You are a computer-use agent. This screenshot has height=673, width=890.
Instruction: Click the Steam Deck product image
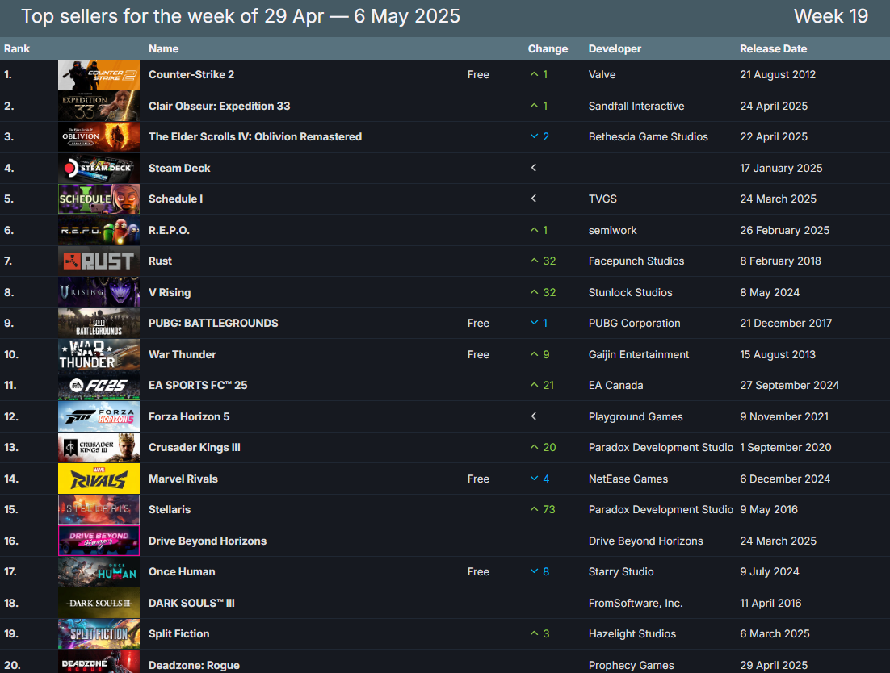99,168
